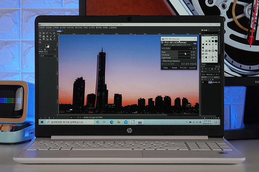259x172 pixels.
Task: Click the Lightness slider bar
Action: tap(179, 58)
